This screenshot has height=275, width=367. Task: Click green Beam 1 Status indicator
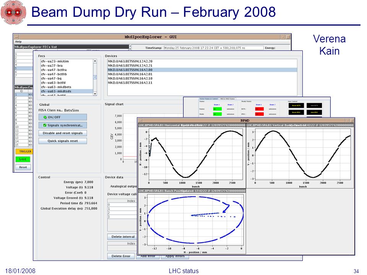pyautogui.click(x=217, y=109)
